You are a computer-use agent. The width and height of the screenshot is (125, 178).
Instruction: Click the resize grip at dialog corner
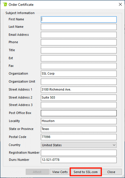pos(123,176)
